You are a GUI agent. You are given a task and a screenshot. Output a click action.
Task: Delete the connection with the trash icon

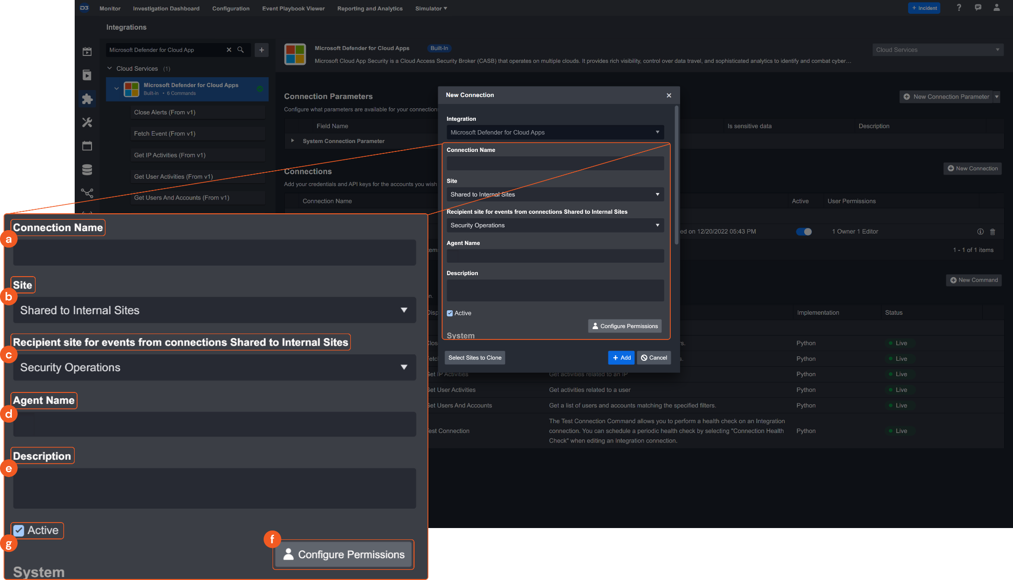pos(992,232)
